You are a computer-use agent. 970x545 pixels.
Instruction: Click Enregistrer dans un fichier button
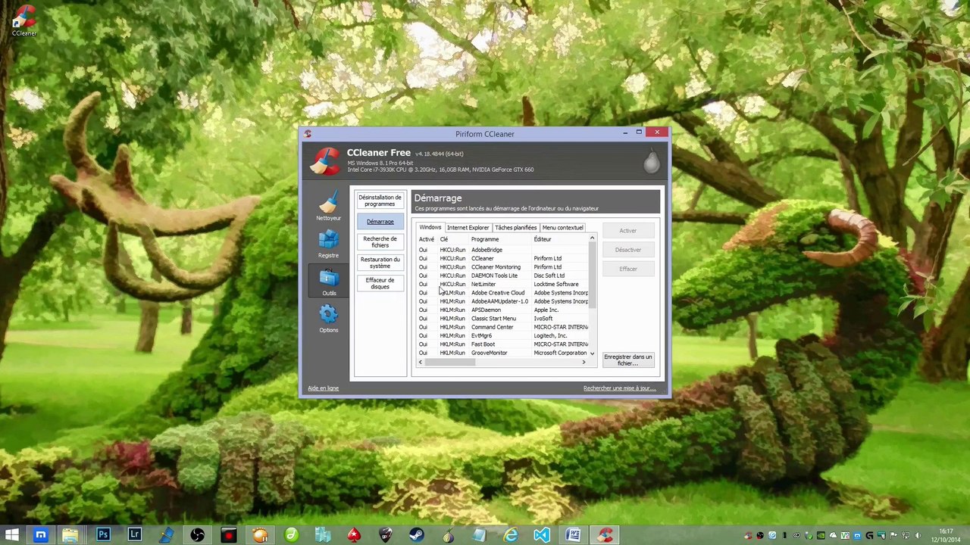pos(627,360)
